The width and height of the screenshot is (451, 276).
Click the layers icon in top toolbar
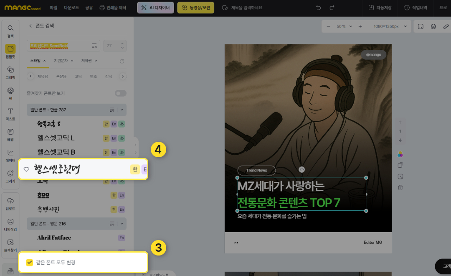[x=433, y=26]
